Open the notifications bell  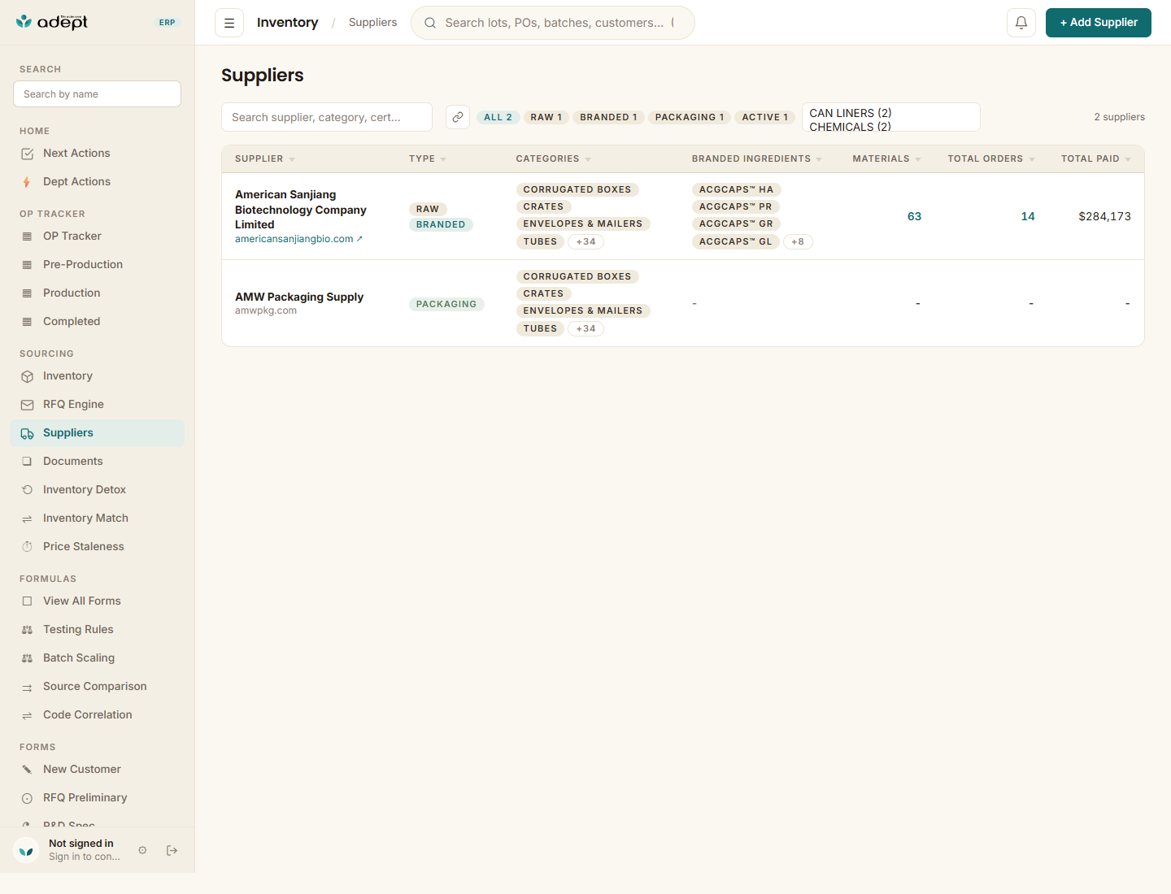(x=1021, y=23)
